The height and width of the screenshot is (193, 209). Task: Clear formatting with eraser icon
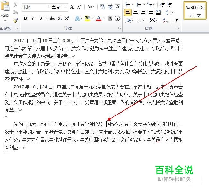(x=103, y=7)
